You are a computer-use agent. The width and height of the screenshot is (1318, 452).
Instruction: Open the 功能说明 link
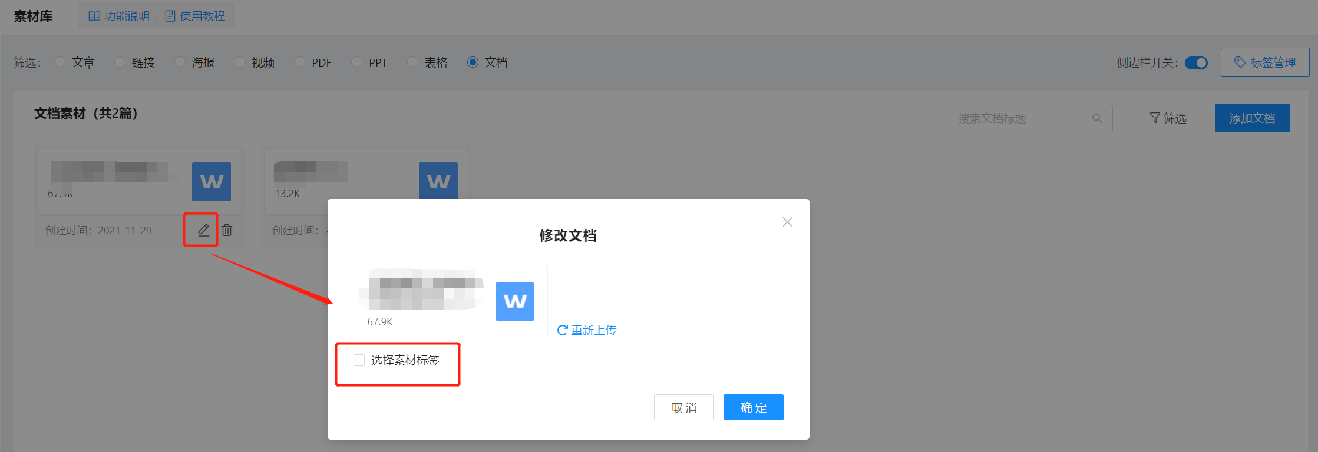pos(119,16)
